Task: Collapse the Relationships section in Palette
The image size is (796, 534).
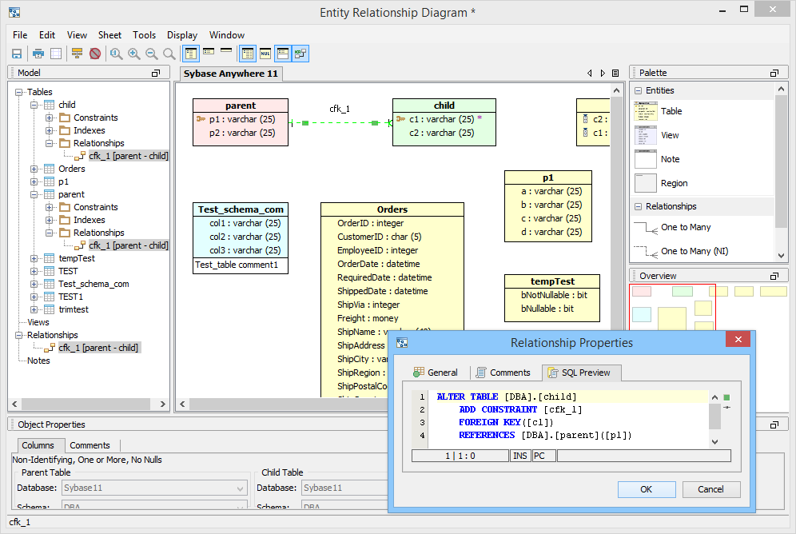Action: click(x=638, y=206)
